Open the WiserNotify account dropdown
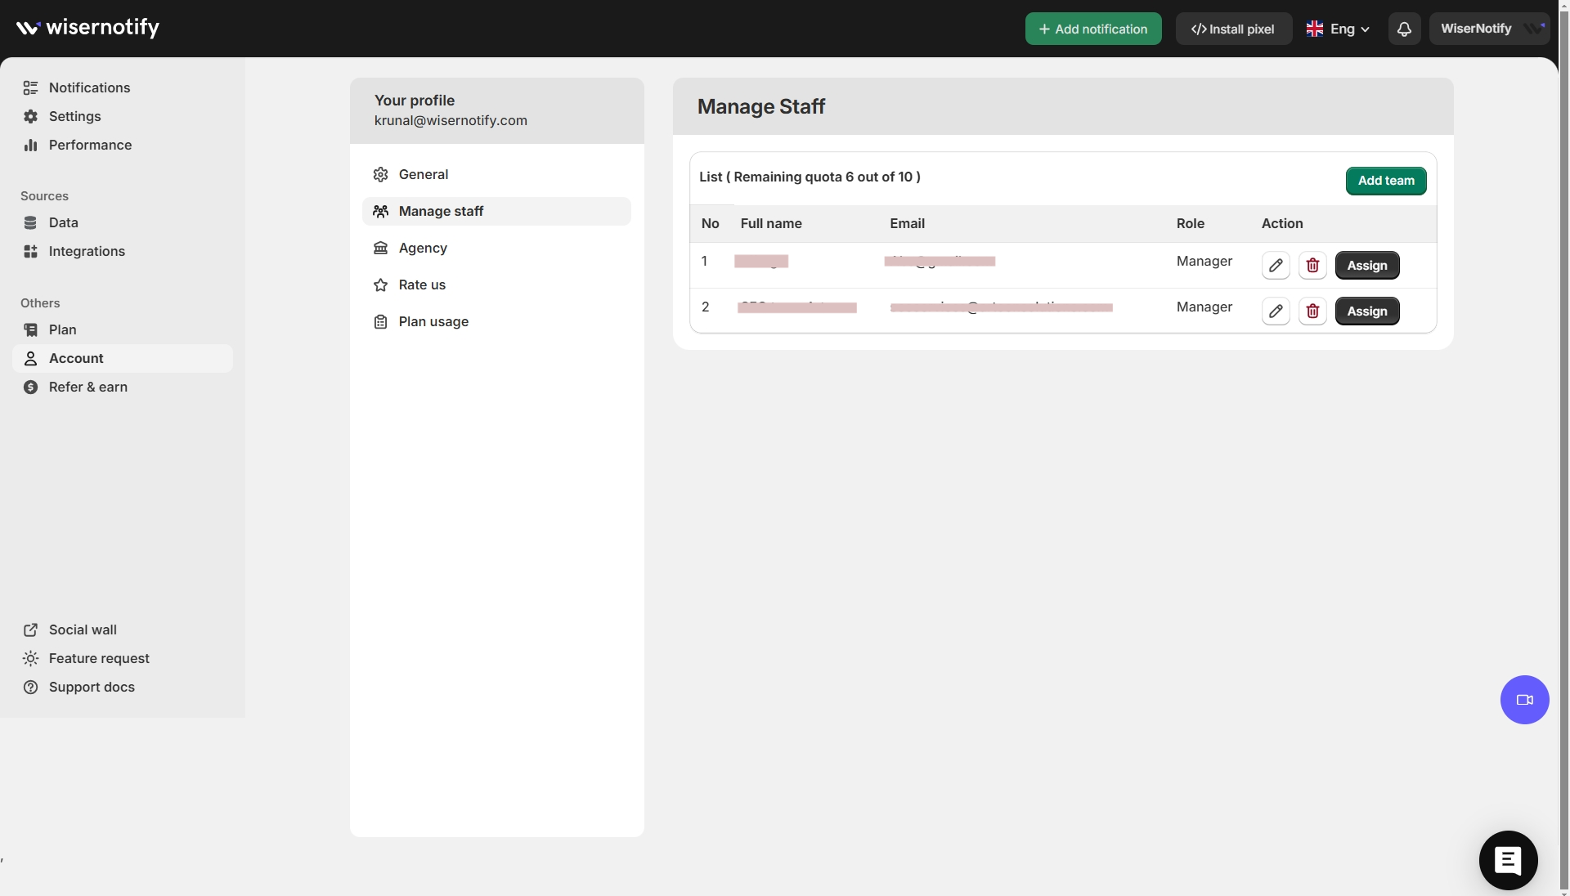The image size is (1570, 896). (x=1489, y=29)
